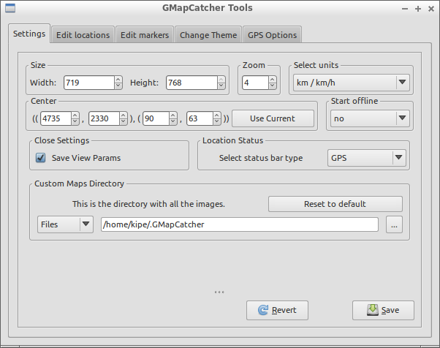Click the Revert button
440x348 pixels.
[277, 310]
